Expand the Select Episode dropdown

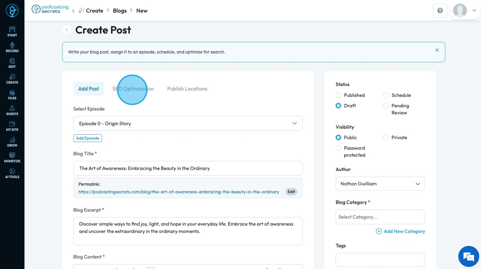pyautogui.click(x=188, y=123)
